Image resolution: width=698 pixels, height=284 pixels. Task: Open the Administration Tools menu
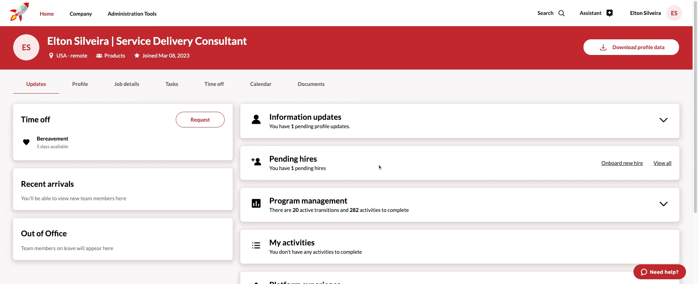tap(132, 14)
